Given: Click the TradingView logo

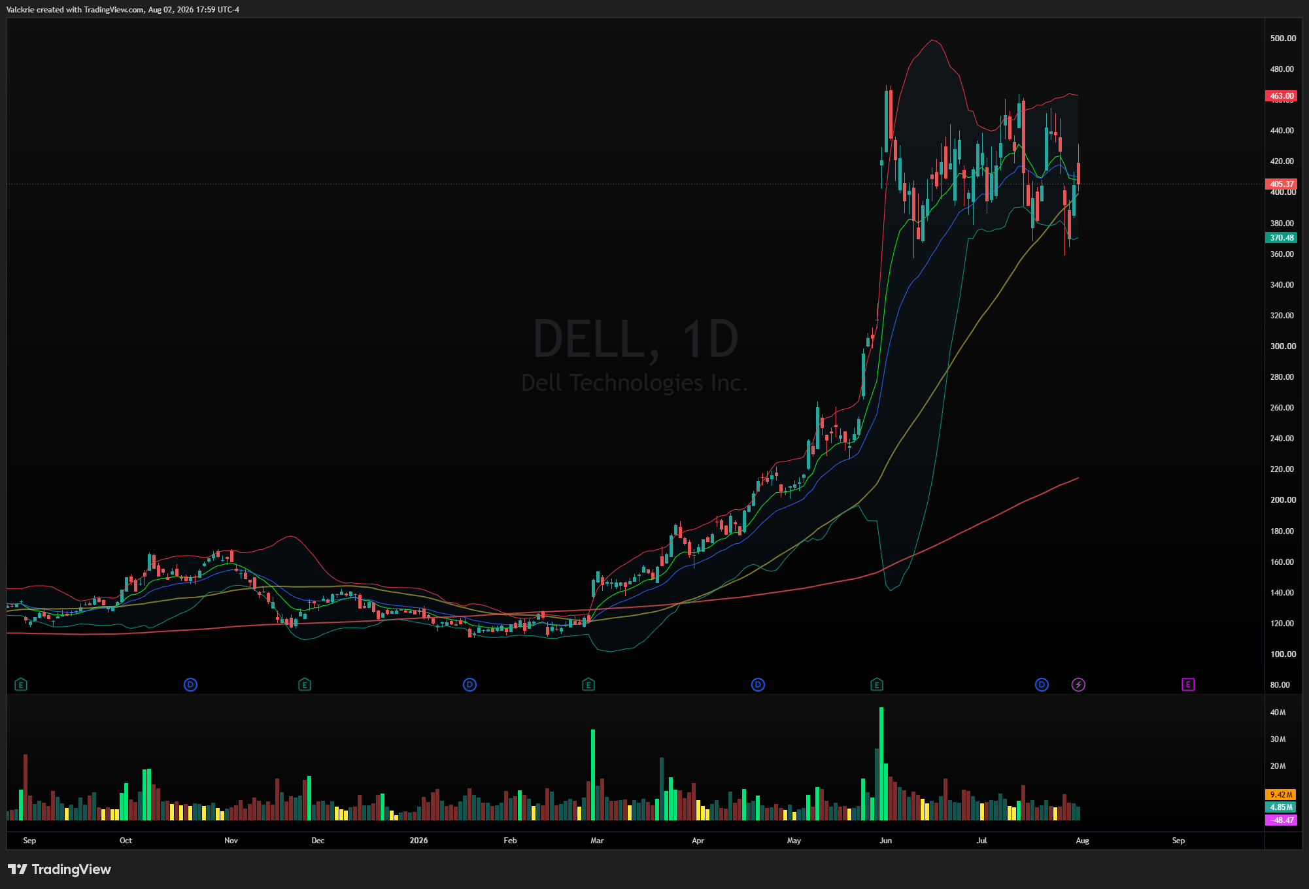Looking at the screenshot, I should (59, 869).
